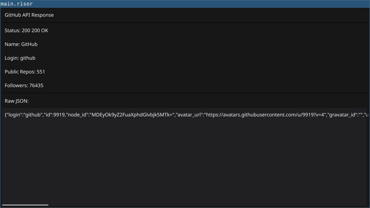Click the main.risor window title
This screenshot has width=370, height=208.
pyautogui.click(x=17, y=4)
